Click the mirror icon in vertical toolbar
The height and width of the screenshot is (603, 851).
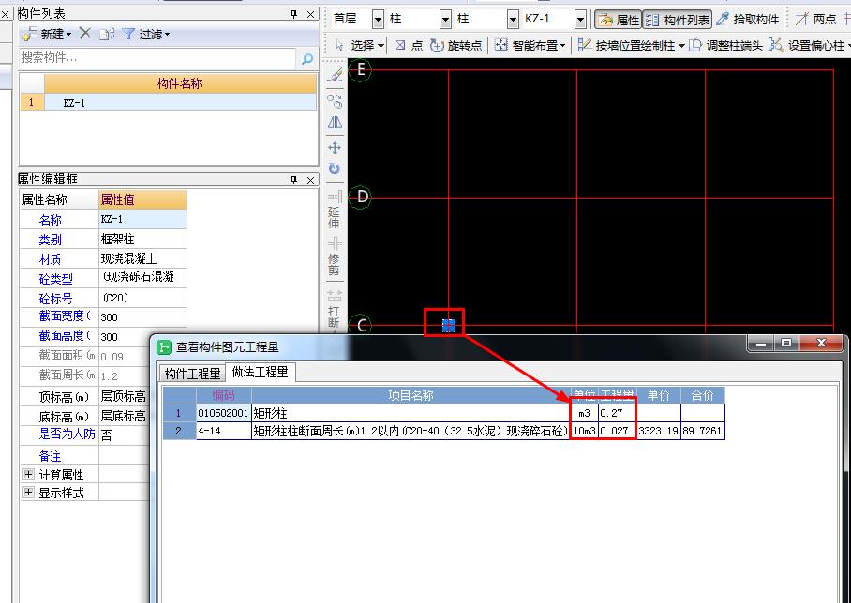335,123
